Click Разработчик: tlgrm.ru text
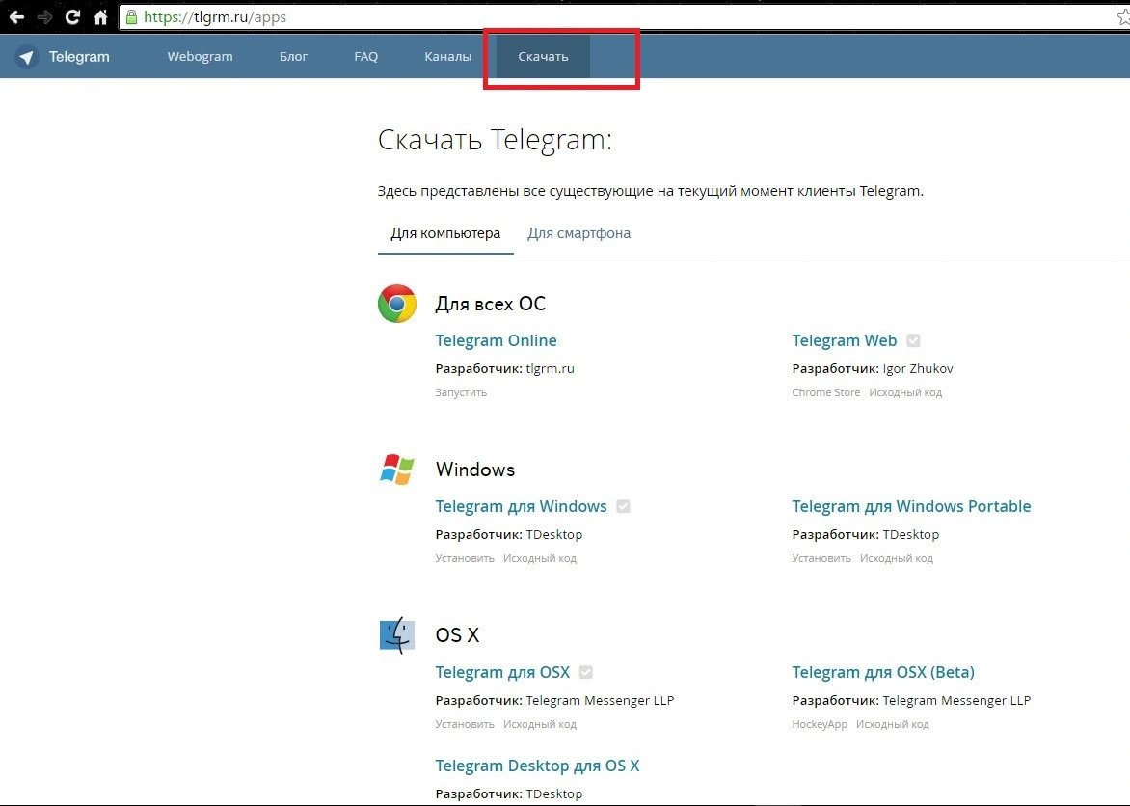The width and height of the screenshot is (1130, 806). click(504, 368)
